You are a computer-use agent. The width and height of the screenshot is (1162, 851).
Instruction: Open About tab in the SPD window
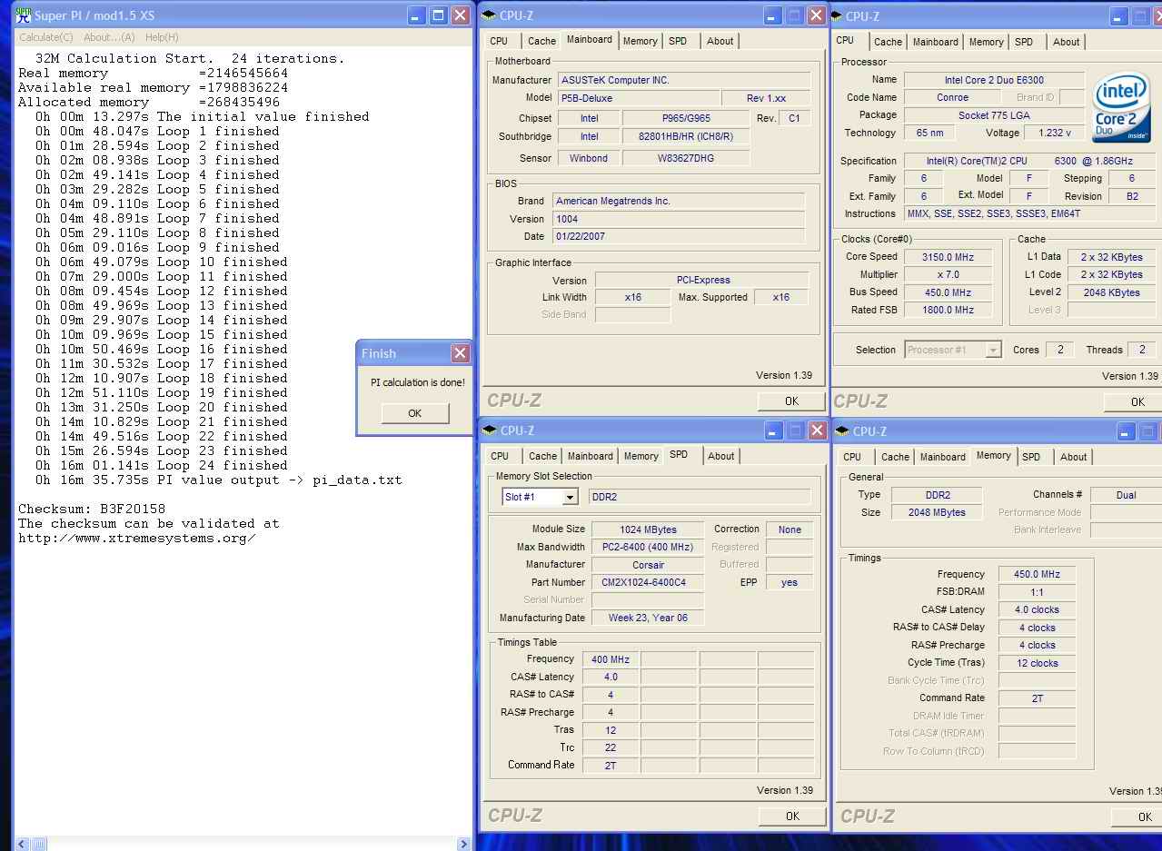(721, 456)
